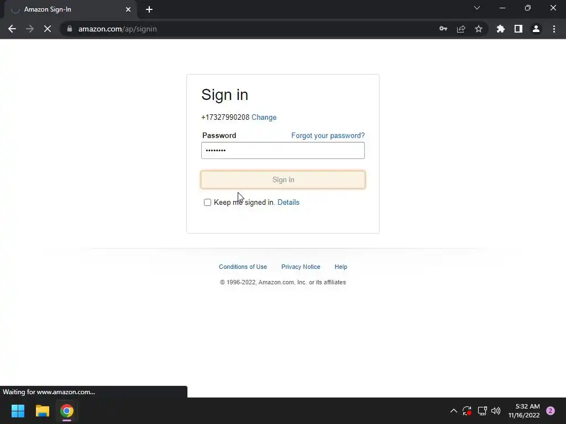Open Chrome profile avatar
Screen dimensions: 566x424
(536, 29)
